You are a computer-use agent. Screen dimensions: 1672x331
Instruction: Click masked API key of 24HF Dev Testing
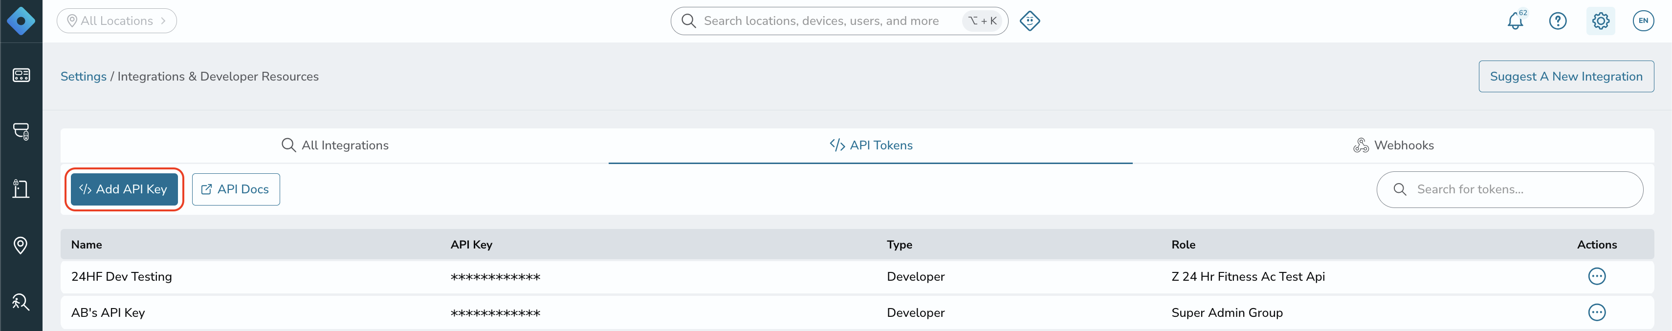tap(495, 277)
